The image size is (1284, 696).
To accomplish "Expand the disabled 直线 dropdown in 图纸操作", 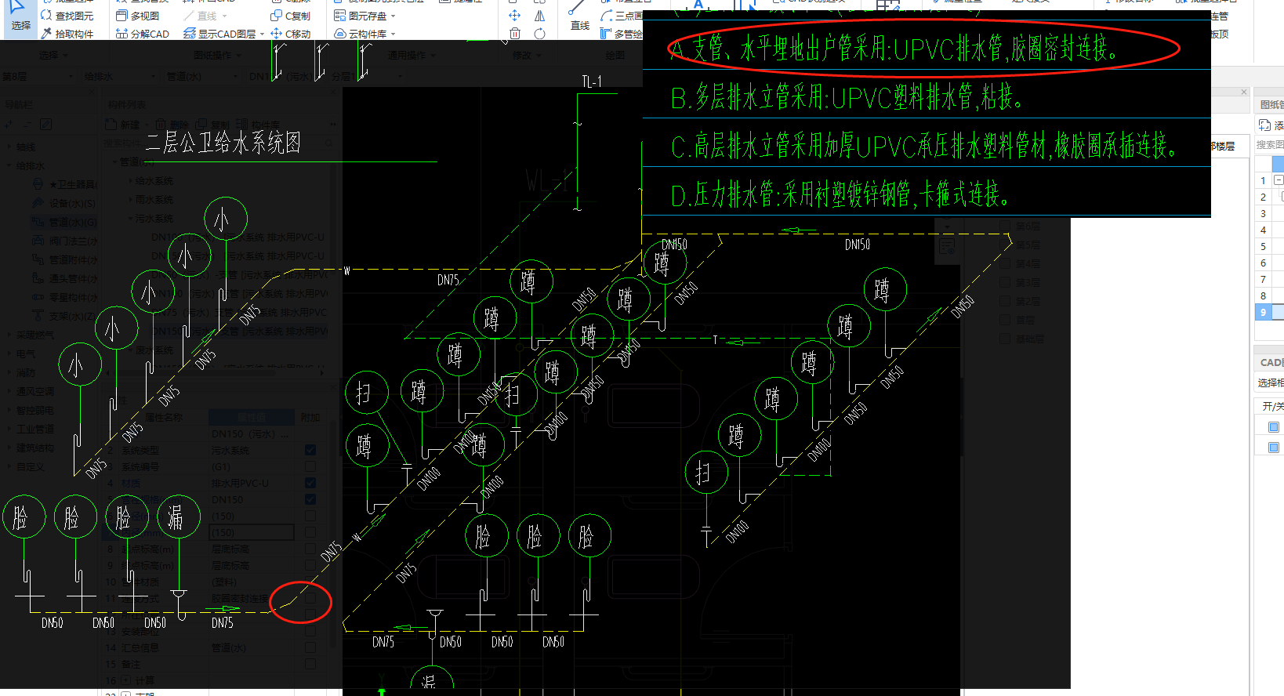I will click(224, 16).
